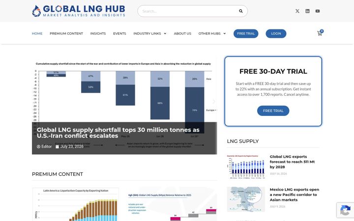Expand OTHER HUBS dropdown

point(212,33)
